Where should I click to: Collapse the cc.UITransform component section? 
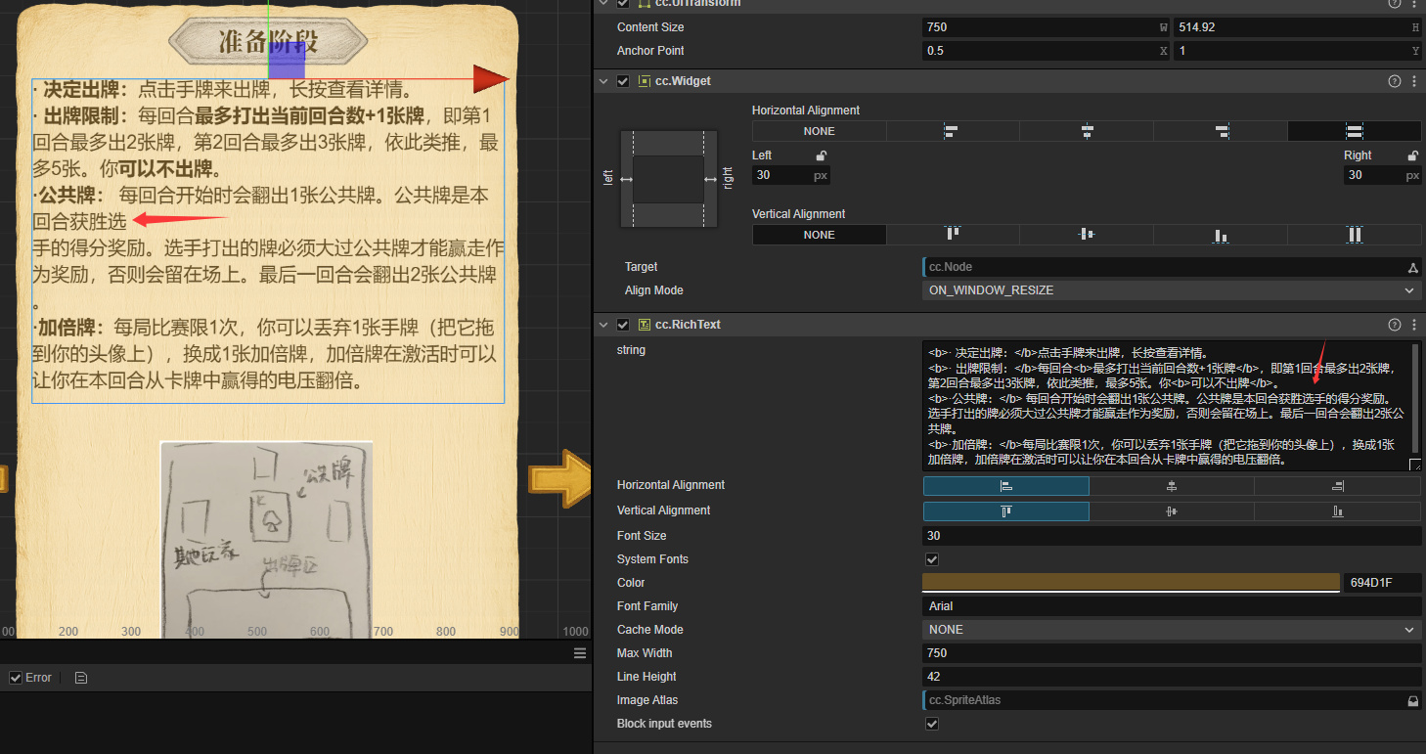[604, 3]
